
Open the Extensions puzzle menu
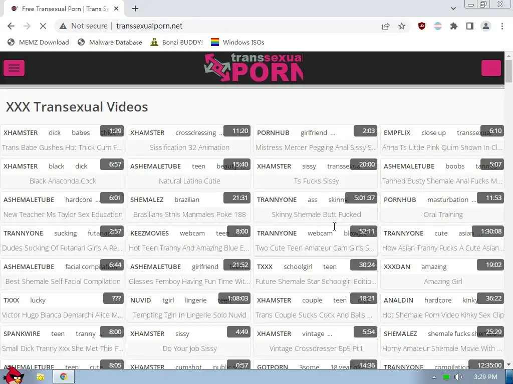tap(454, 26)
